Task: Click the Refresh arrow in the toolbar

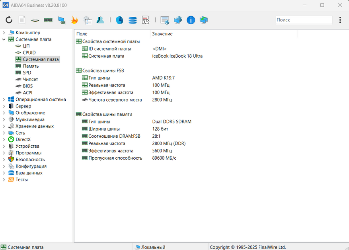Action: (x=9, y=20)
